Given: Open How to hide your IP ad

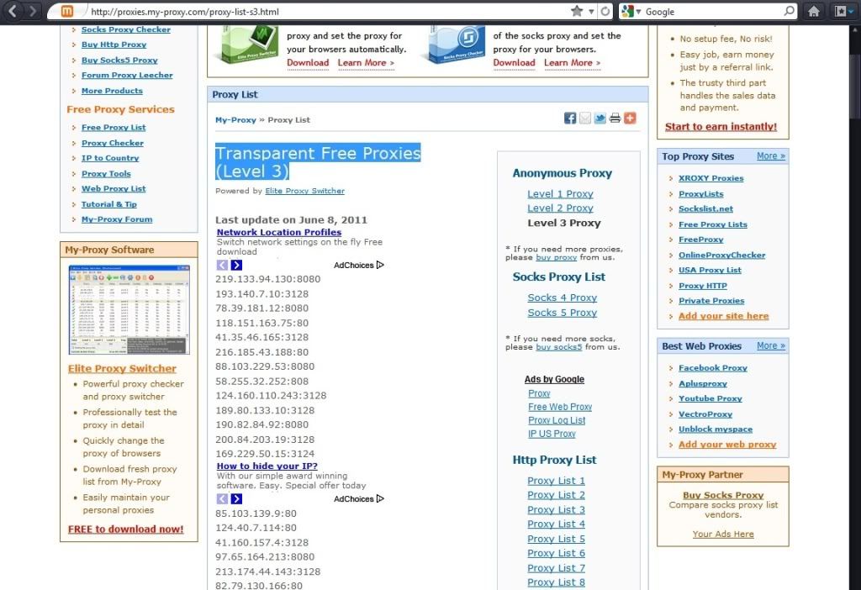Looking at the screenshot, I should 267,466.
